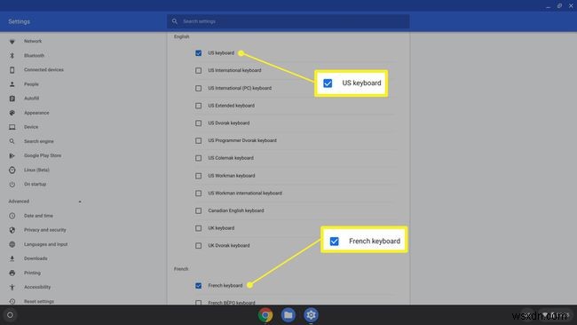Click the Settings title text

[20, 21]
